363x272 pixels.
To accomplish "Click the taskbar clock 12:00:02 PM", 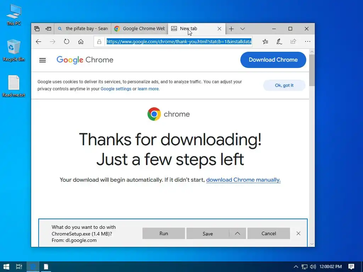I will pos(331,267).
